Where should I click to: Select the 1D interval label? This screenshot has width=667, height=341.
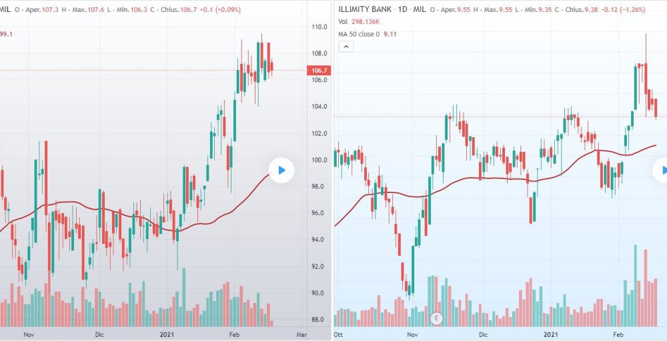point(404,10)
